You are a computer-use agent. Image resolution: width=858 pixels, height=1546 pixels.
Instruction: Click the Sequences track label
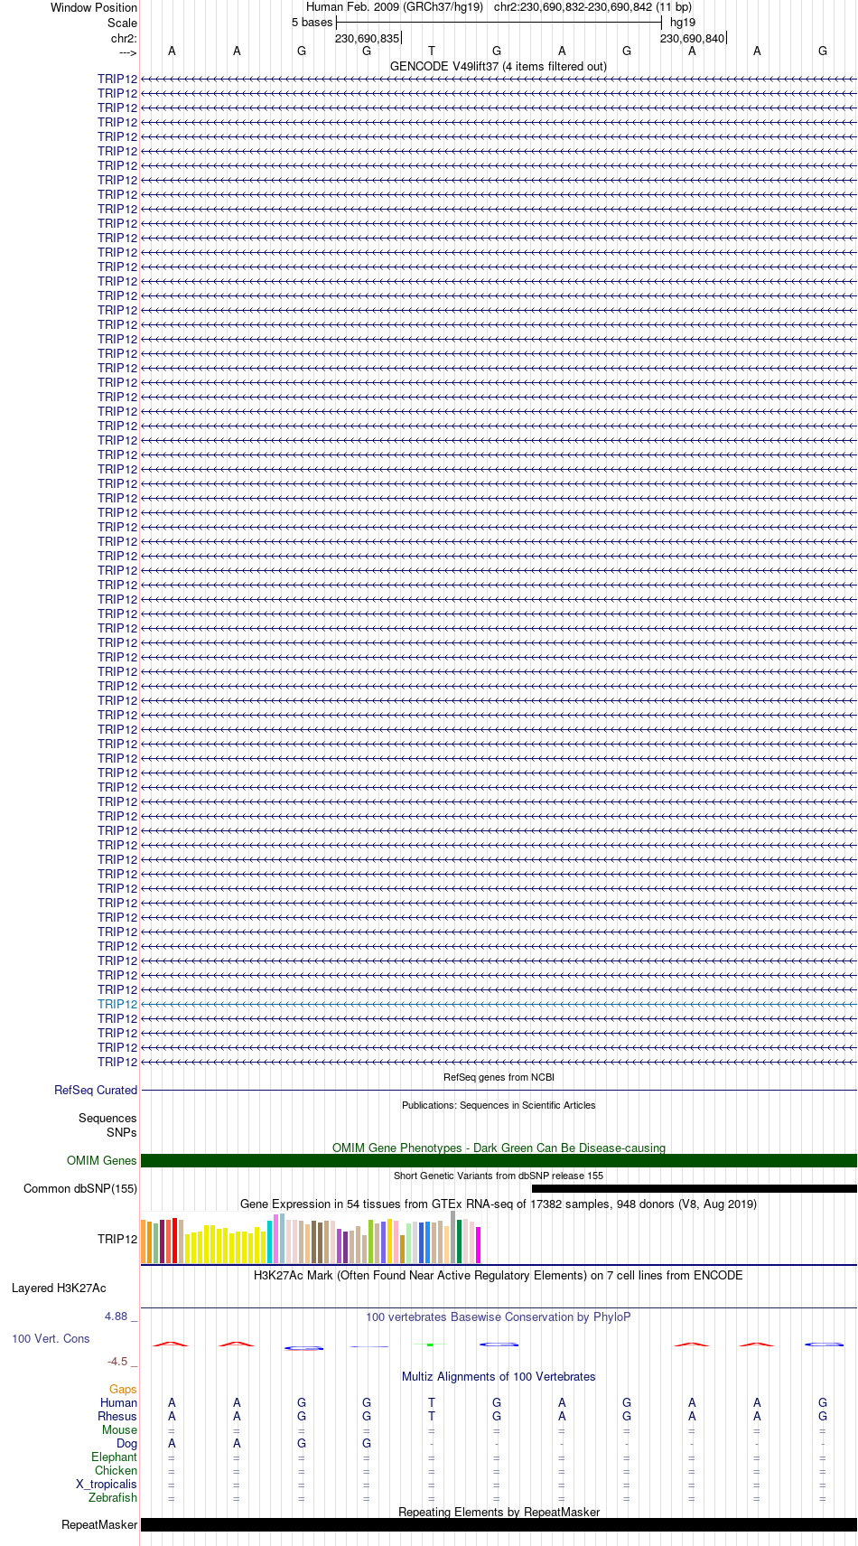[107, 1119]
